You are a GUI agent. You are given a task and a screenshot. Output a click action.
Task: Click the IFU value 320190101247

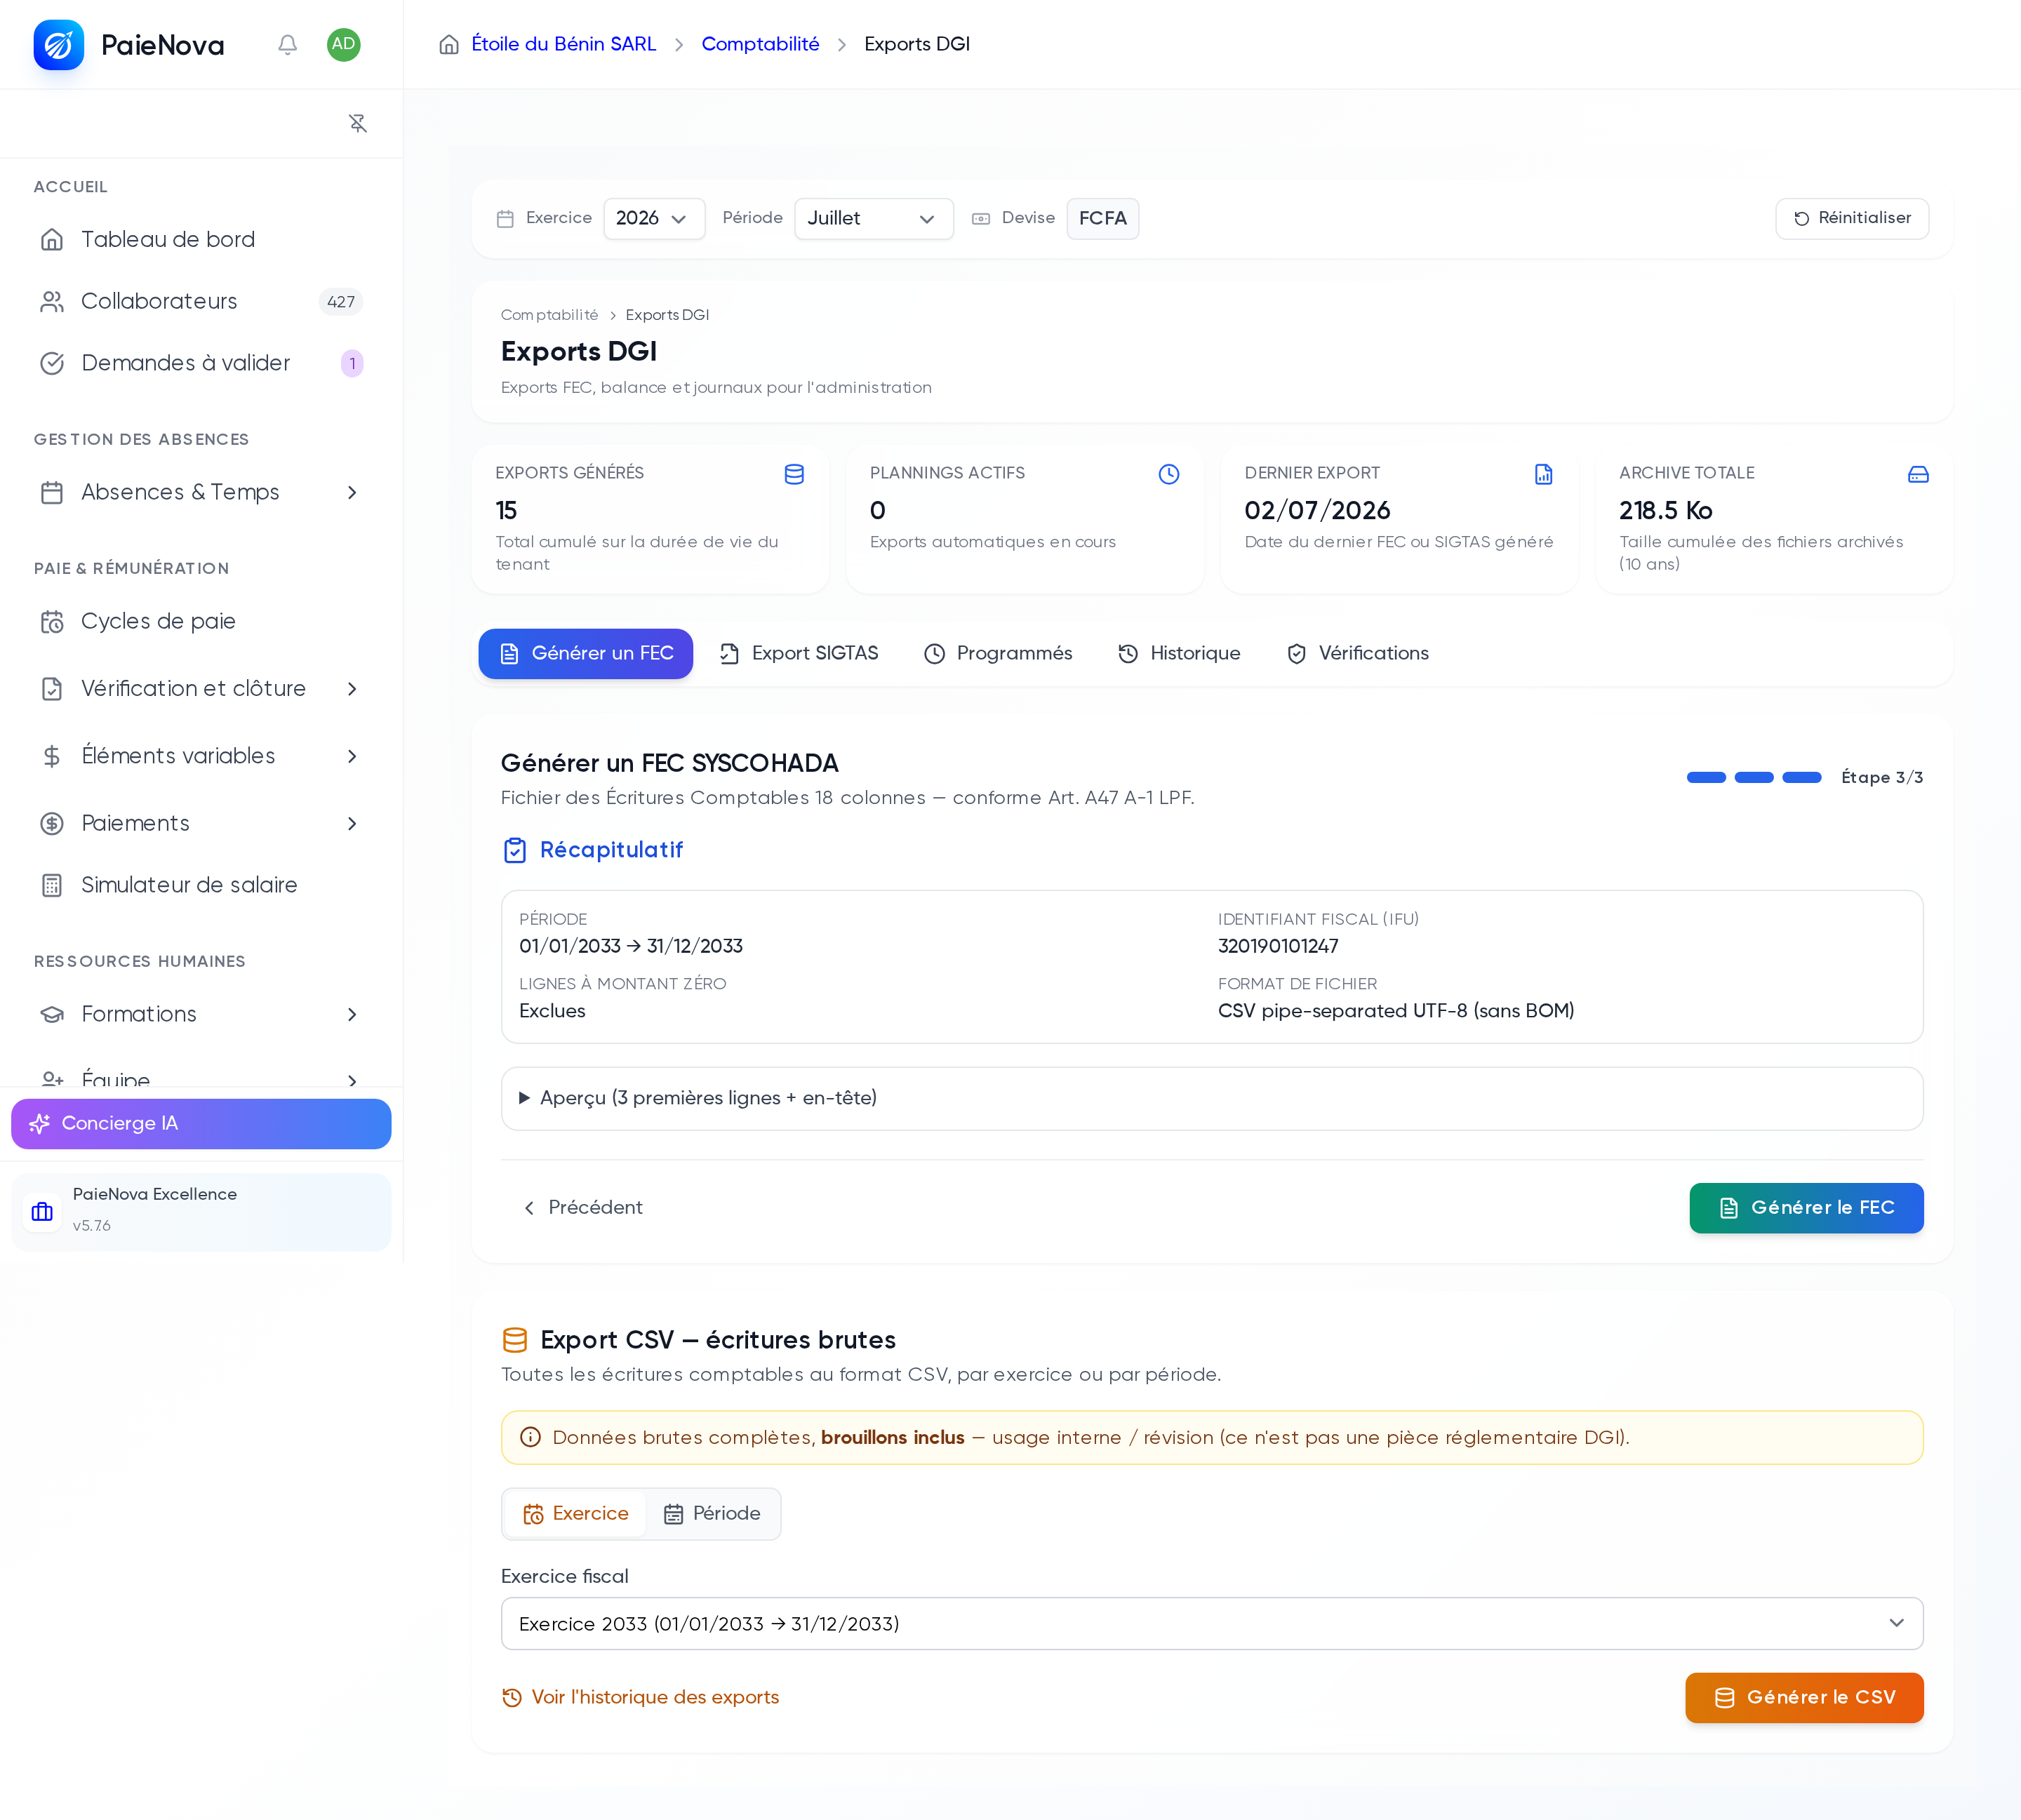[1278, 946]
